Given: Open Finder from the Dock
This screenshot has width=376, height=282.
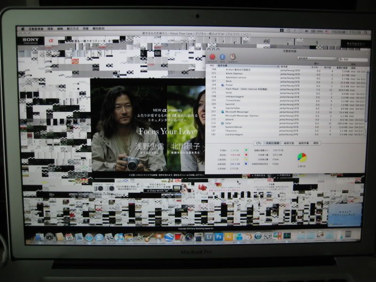Looking at the screenshot, I should [39, 237].
